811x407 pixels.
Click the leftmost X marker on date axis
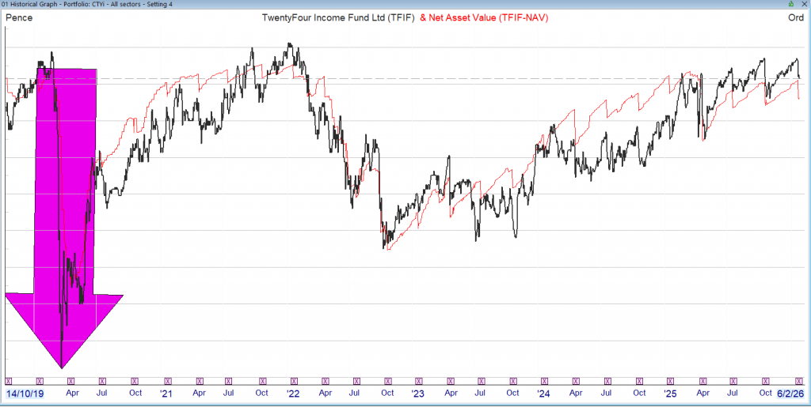9,382
